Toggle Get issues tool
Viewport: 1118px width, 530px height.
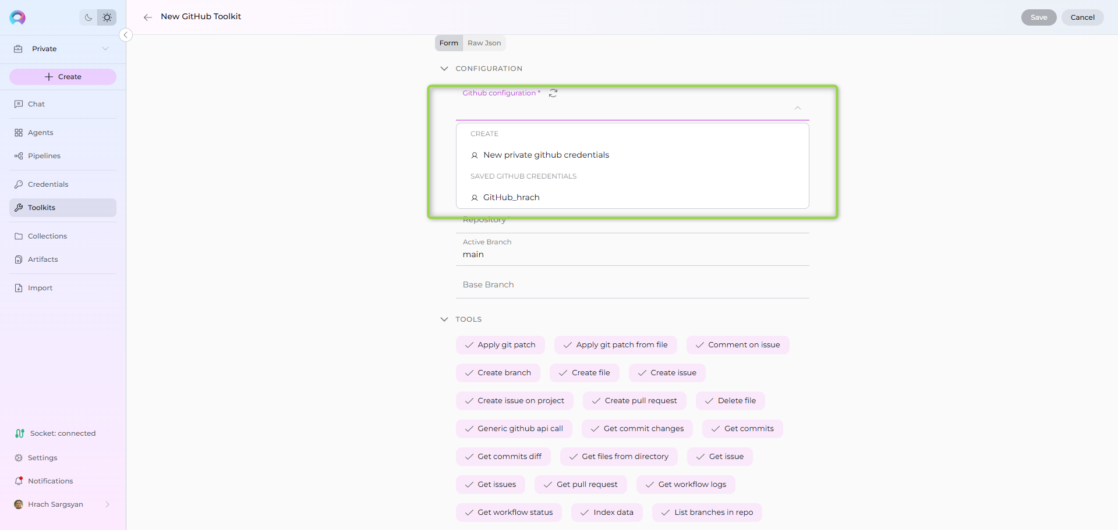(x=490, y=485)
